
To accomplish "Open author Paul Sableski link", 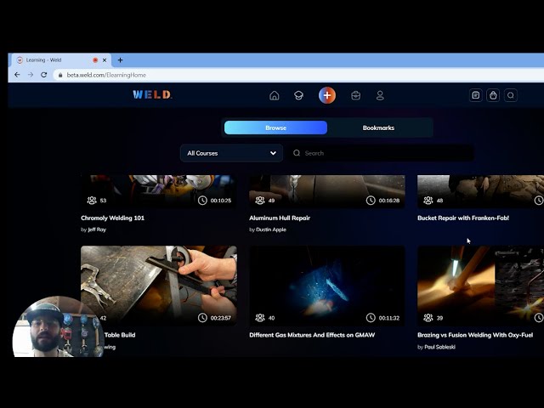I will (x=439, y=347).
